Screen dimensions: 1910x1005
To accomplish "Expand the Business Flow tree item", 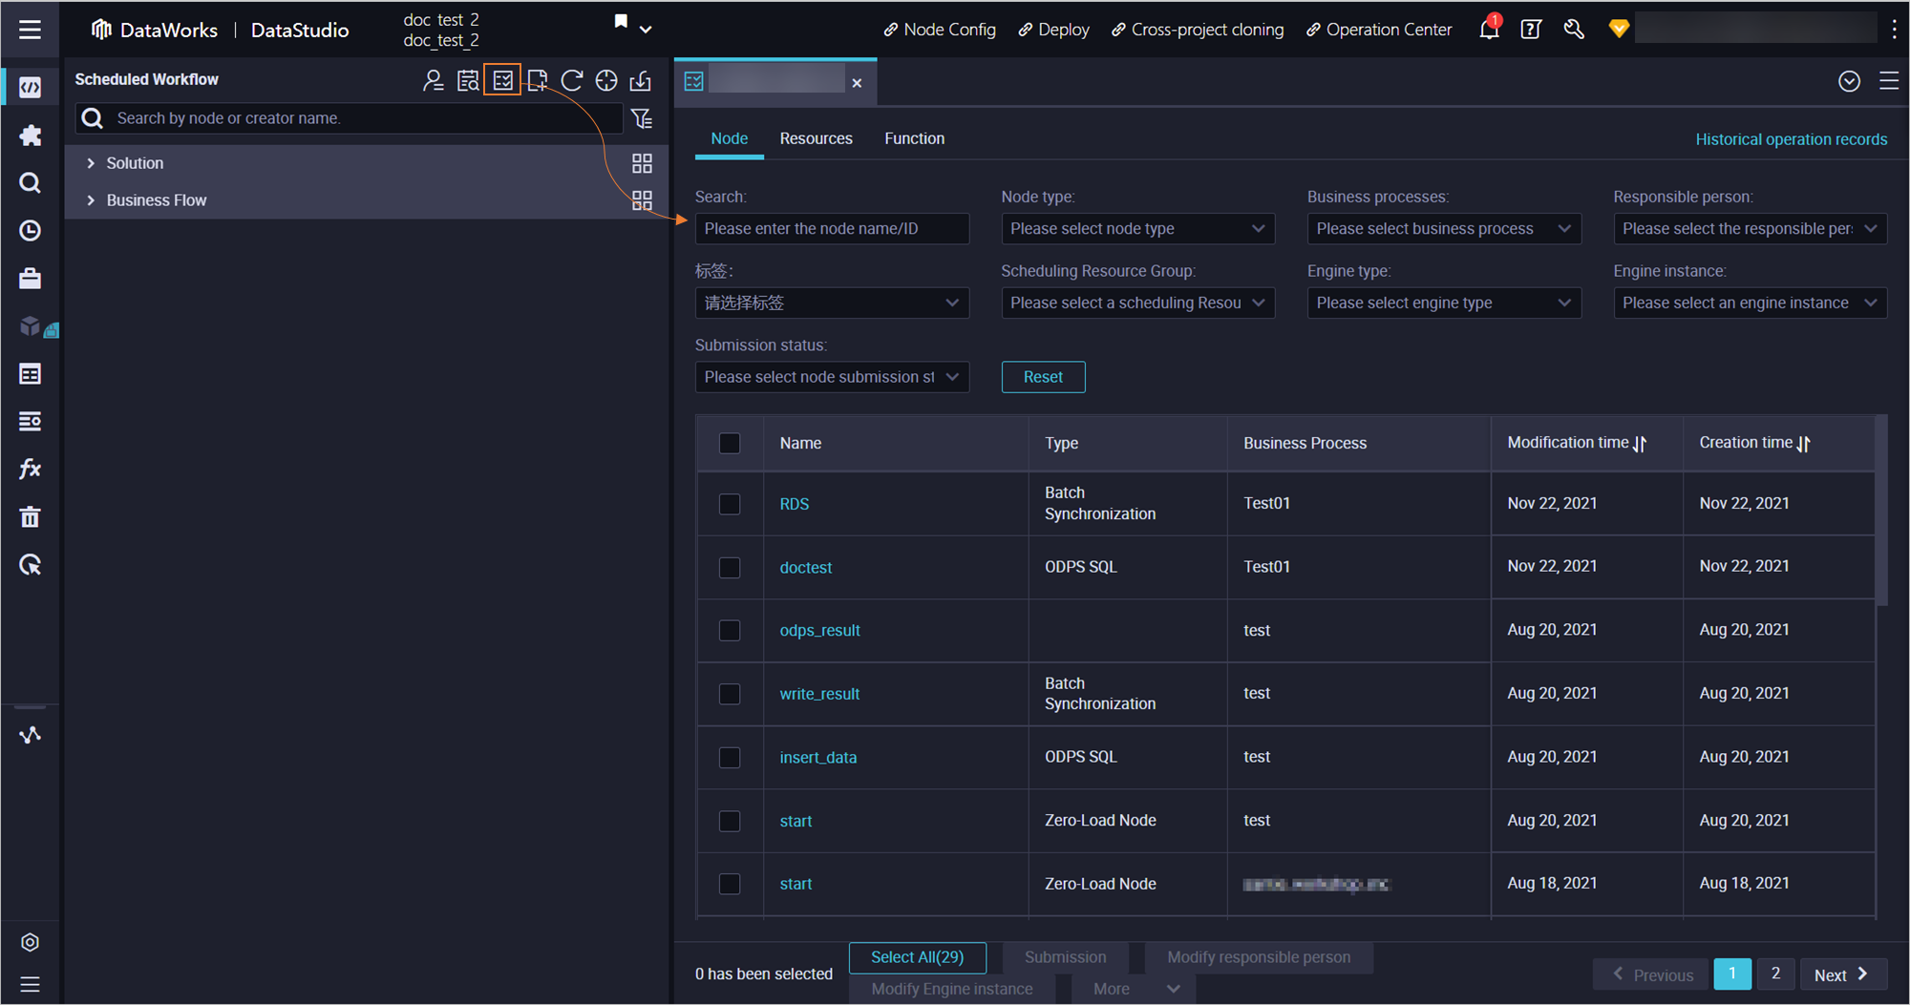I will (91, 200).
